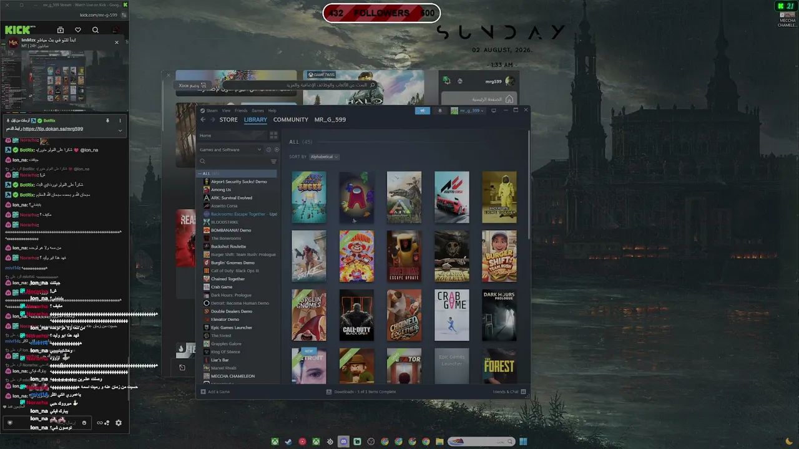Toggle the library collections grid view icon

click(x=273, y=135)
